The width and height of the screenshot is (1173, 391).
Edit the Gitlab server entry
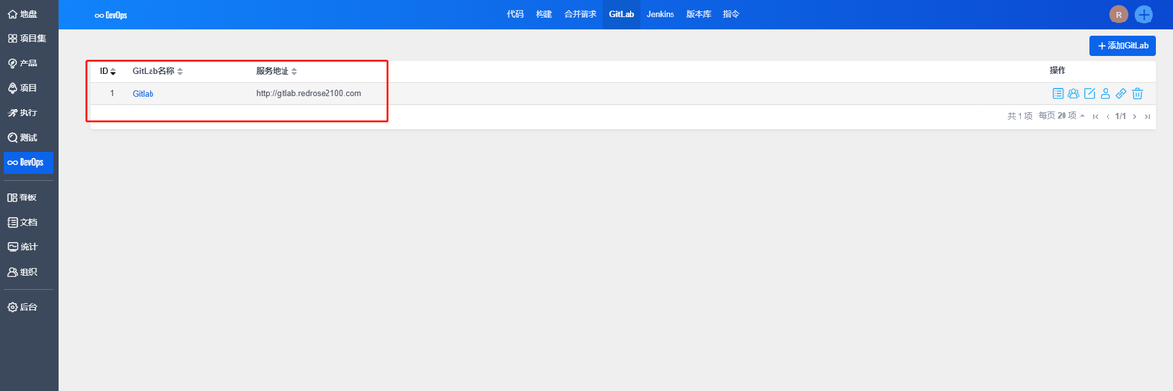[1089, 94]
